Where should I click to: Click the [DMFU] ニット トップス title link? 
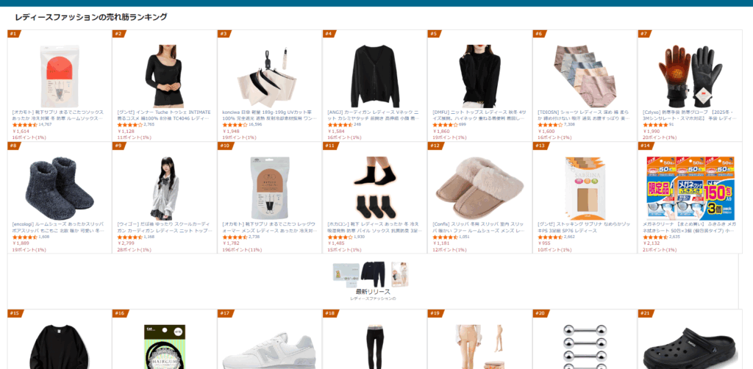tap(479, 115)
